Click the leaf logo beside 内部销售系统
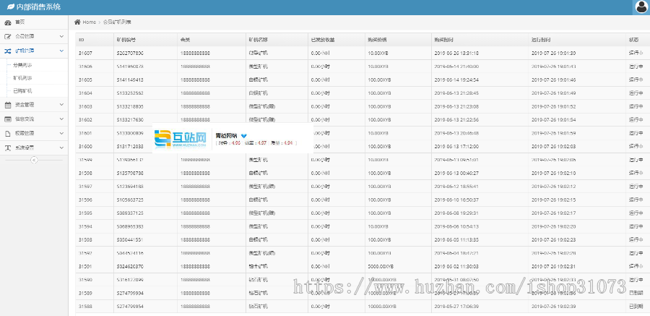The width and height of the screenshot is (650, 316). click(11, 7)
